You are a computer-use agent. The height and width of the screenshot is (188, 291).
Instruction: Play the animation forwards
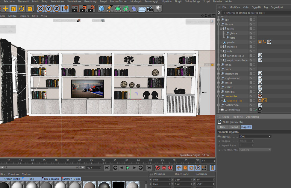pyautogui.click(x=128, y=168)
